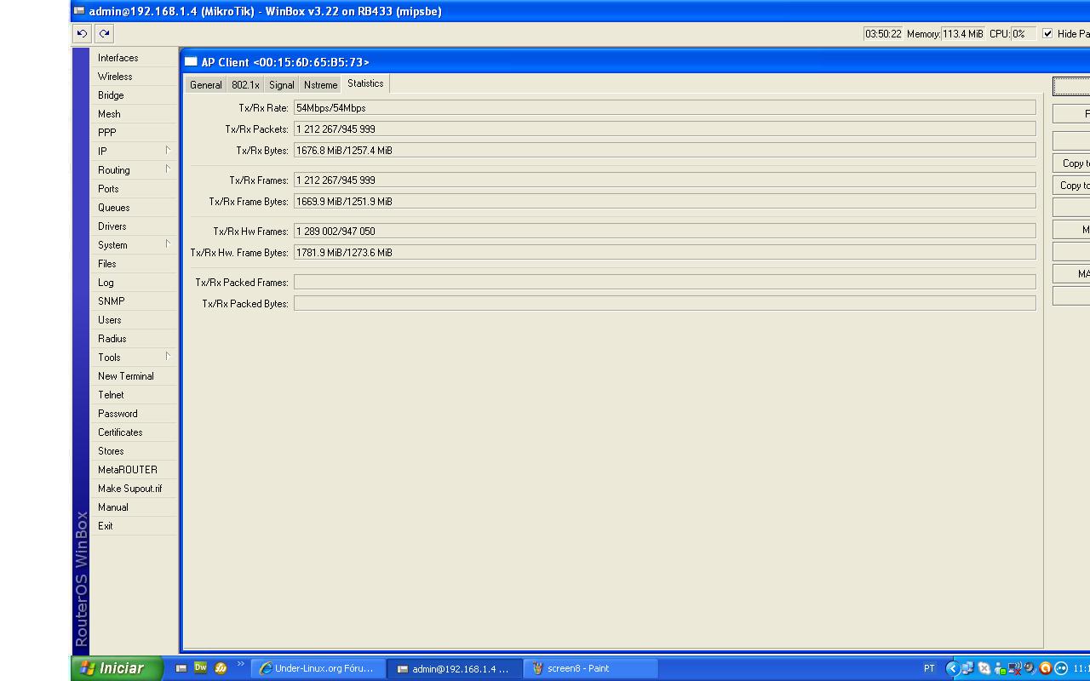Open PPP in the sidebar

106,133
